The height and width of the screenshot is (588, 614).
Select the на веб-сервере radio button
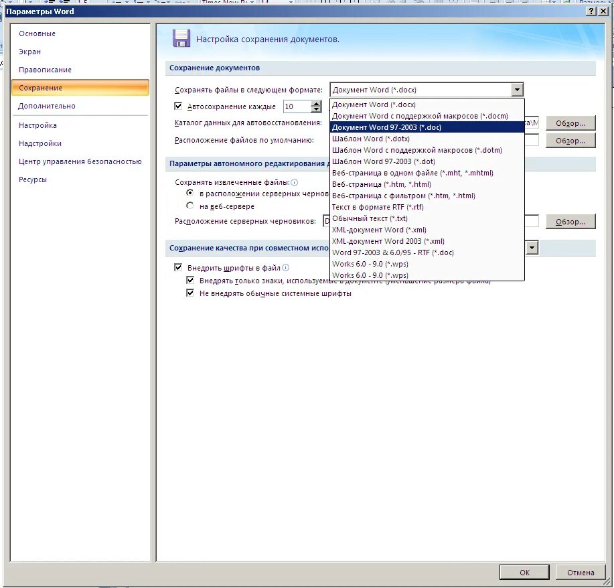point(190,206)
